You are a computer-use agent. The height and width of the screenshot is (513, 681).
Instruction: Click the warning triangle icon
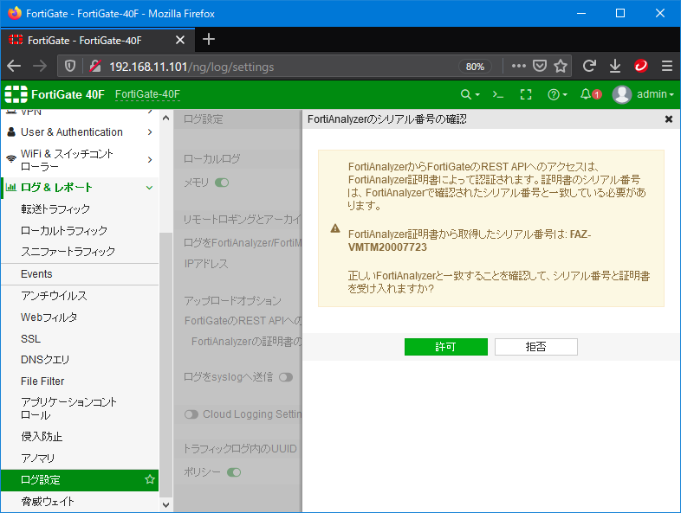pos(335,228)
